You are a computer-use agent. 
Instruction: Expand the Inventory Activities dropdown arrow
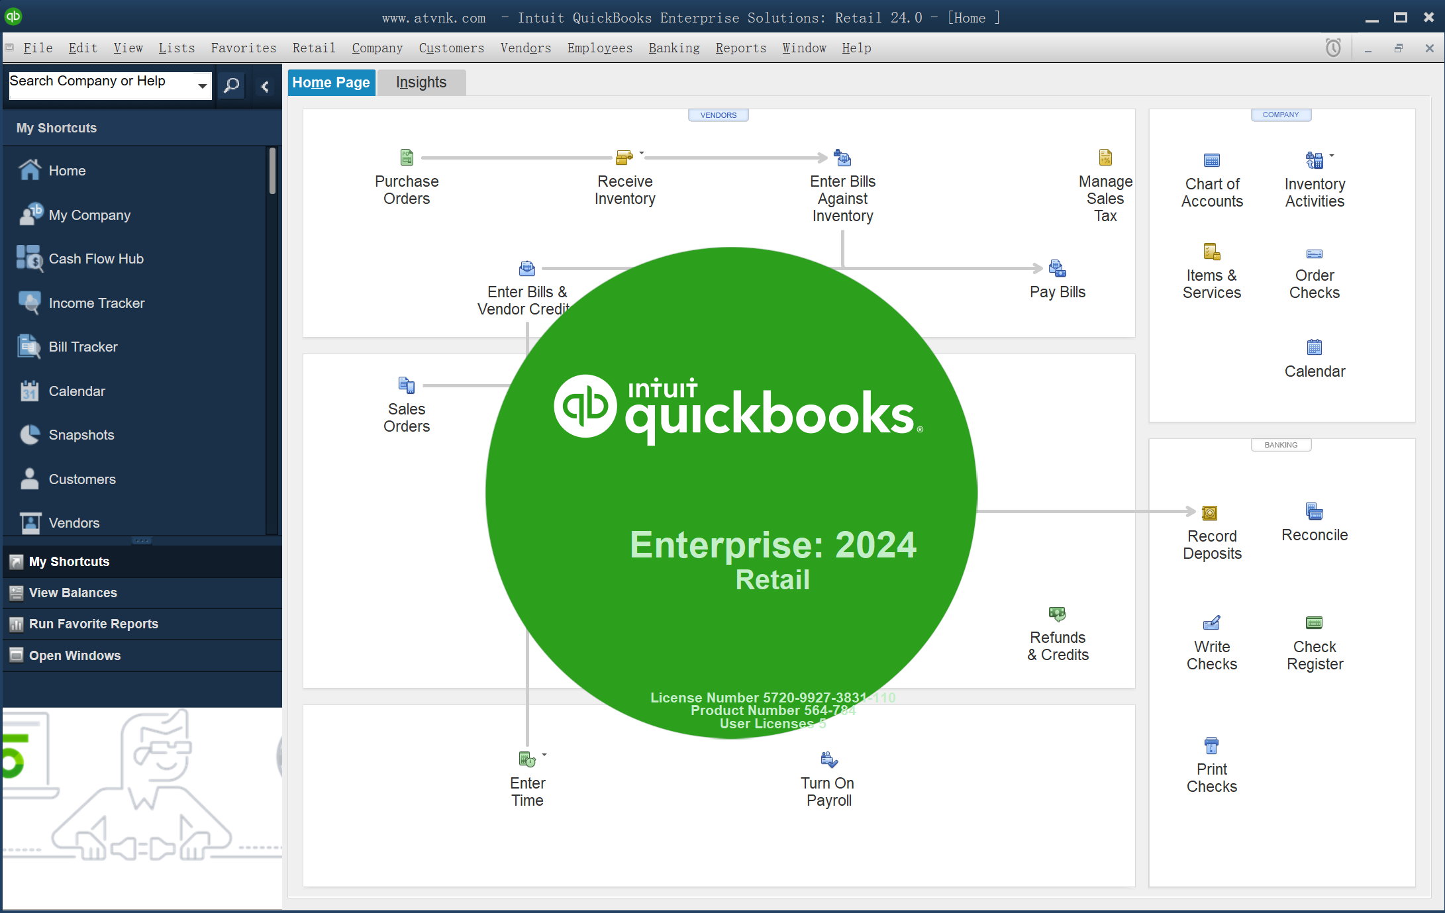point(1332,156)
